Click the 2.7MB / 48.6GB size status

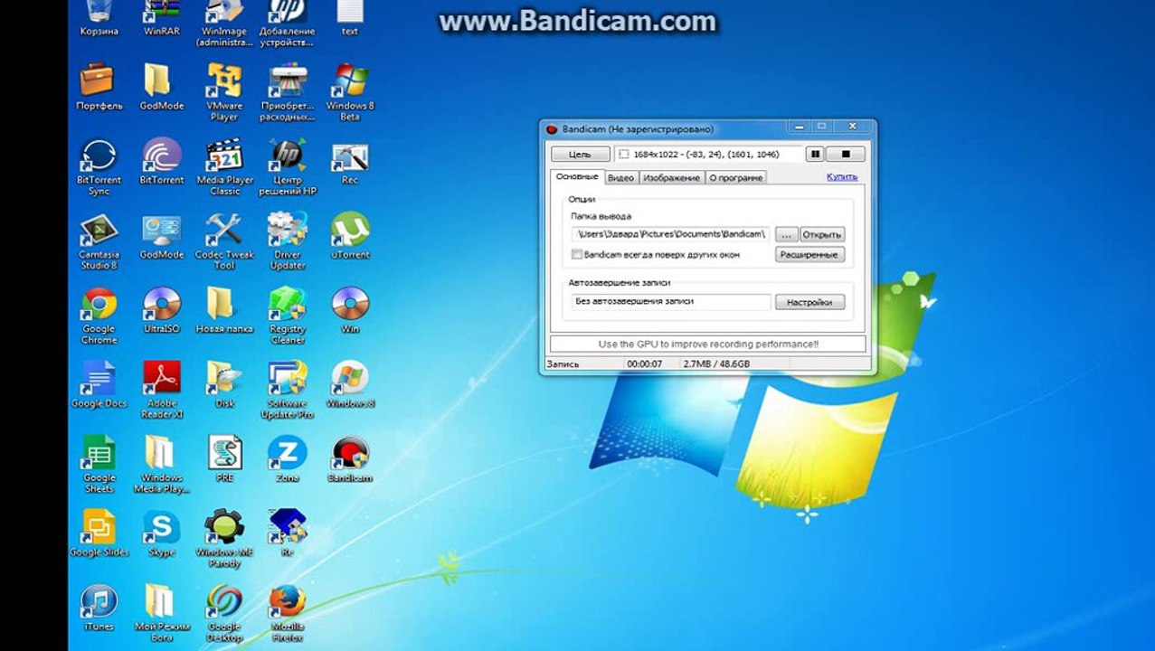(716, 364)
